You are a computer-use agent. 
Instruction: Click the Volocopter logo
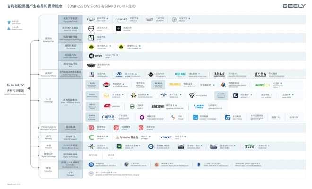tap(191, 96)
